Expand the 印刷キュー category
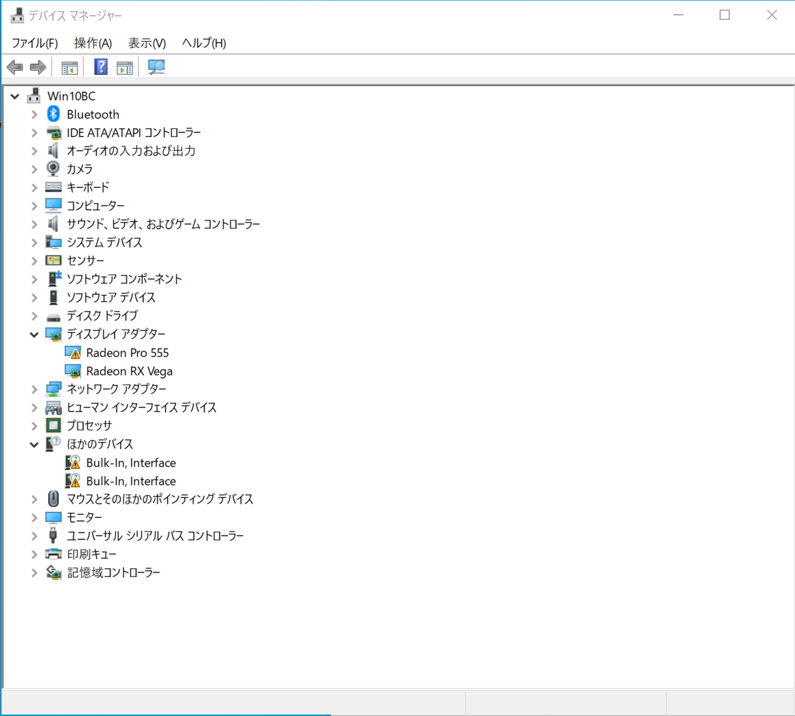The height and width of the screenshot is (716, 795). point(35,555)
